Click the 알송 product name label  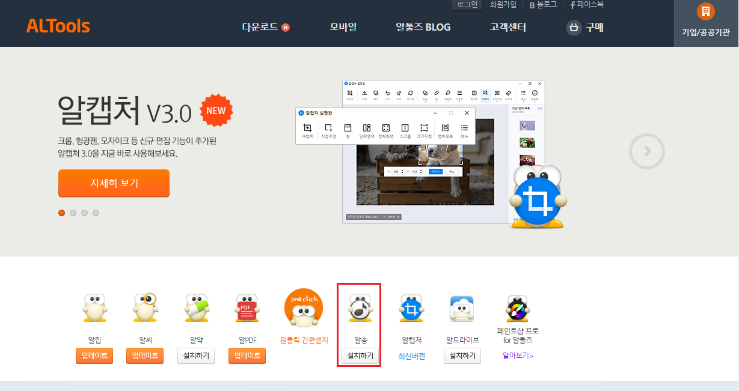pyautogui.click(x=360, y=340)
